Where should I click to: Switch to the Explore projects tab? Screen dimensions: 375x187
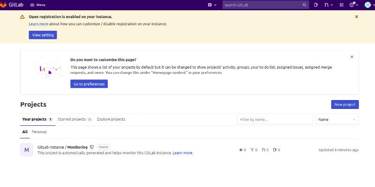click(x=111, y=119)
